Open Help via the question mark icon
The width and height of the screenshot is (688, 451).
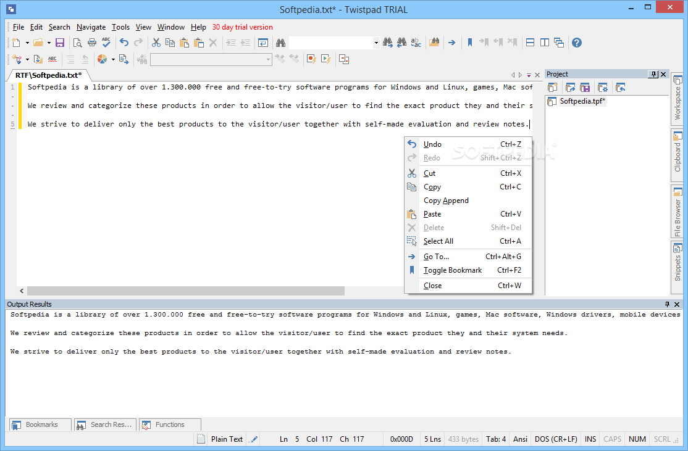point(577,43)
